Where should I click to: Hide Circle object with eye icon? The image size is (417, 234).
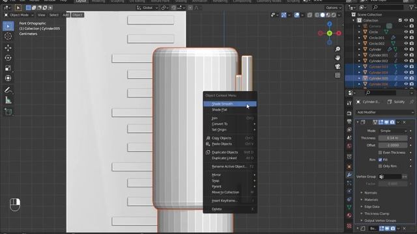pyautogui.click(x=406, y=32)
